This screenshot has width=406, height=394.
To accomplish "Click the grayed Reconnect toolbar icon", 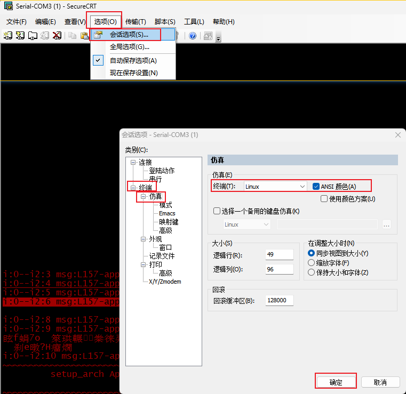I will (45, 35).
